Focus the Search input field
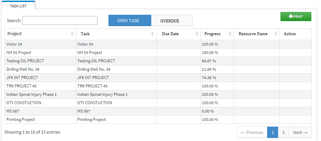Screen dimensions: 321x141 coord(60,20)
